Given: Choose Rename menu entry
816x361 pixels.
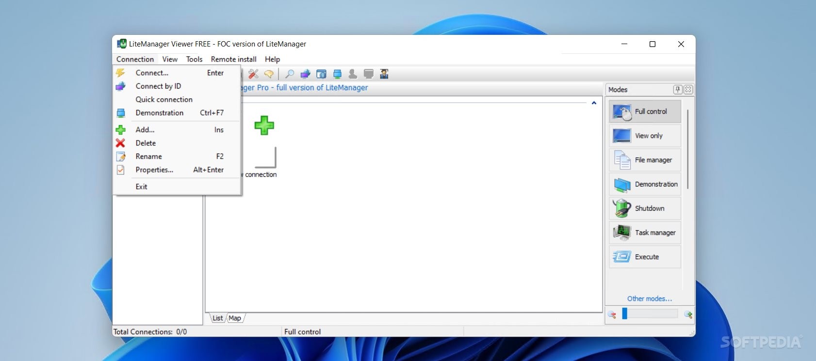Looking at the screenshot, I should 177,157.
